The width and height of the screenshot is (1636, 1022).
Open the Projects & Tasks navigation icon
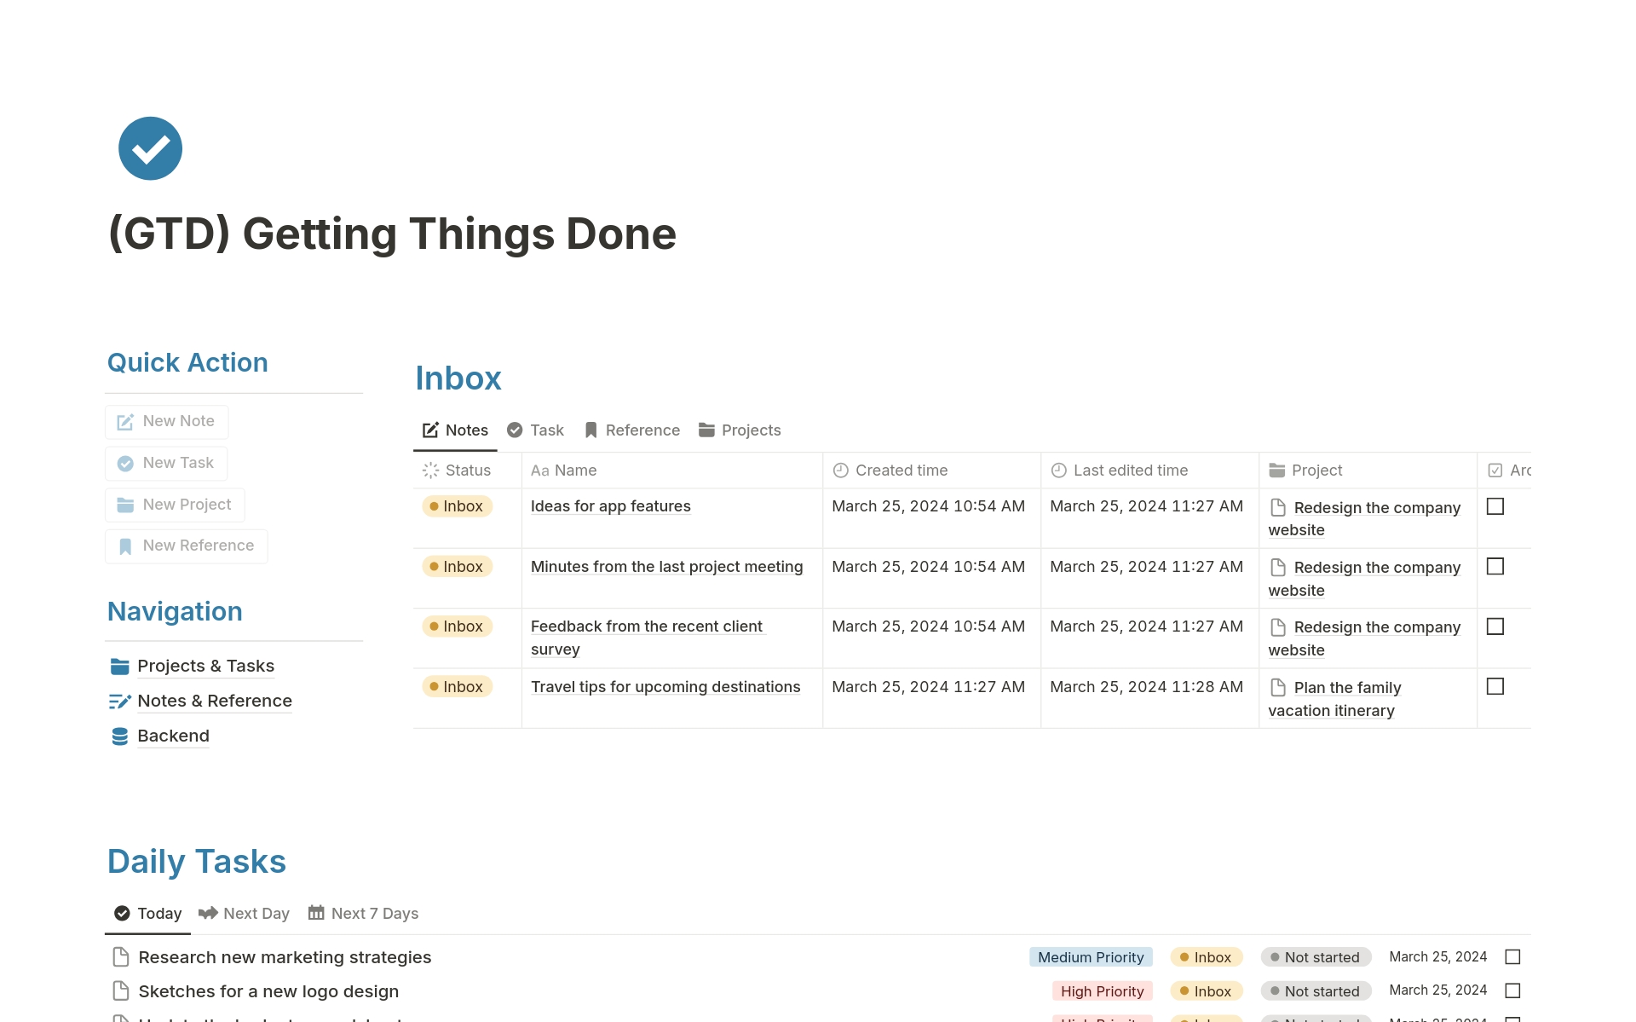point(119,665)
